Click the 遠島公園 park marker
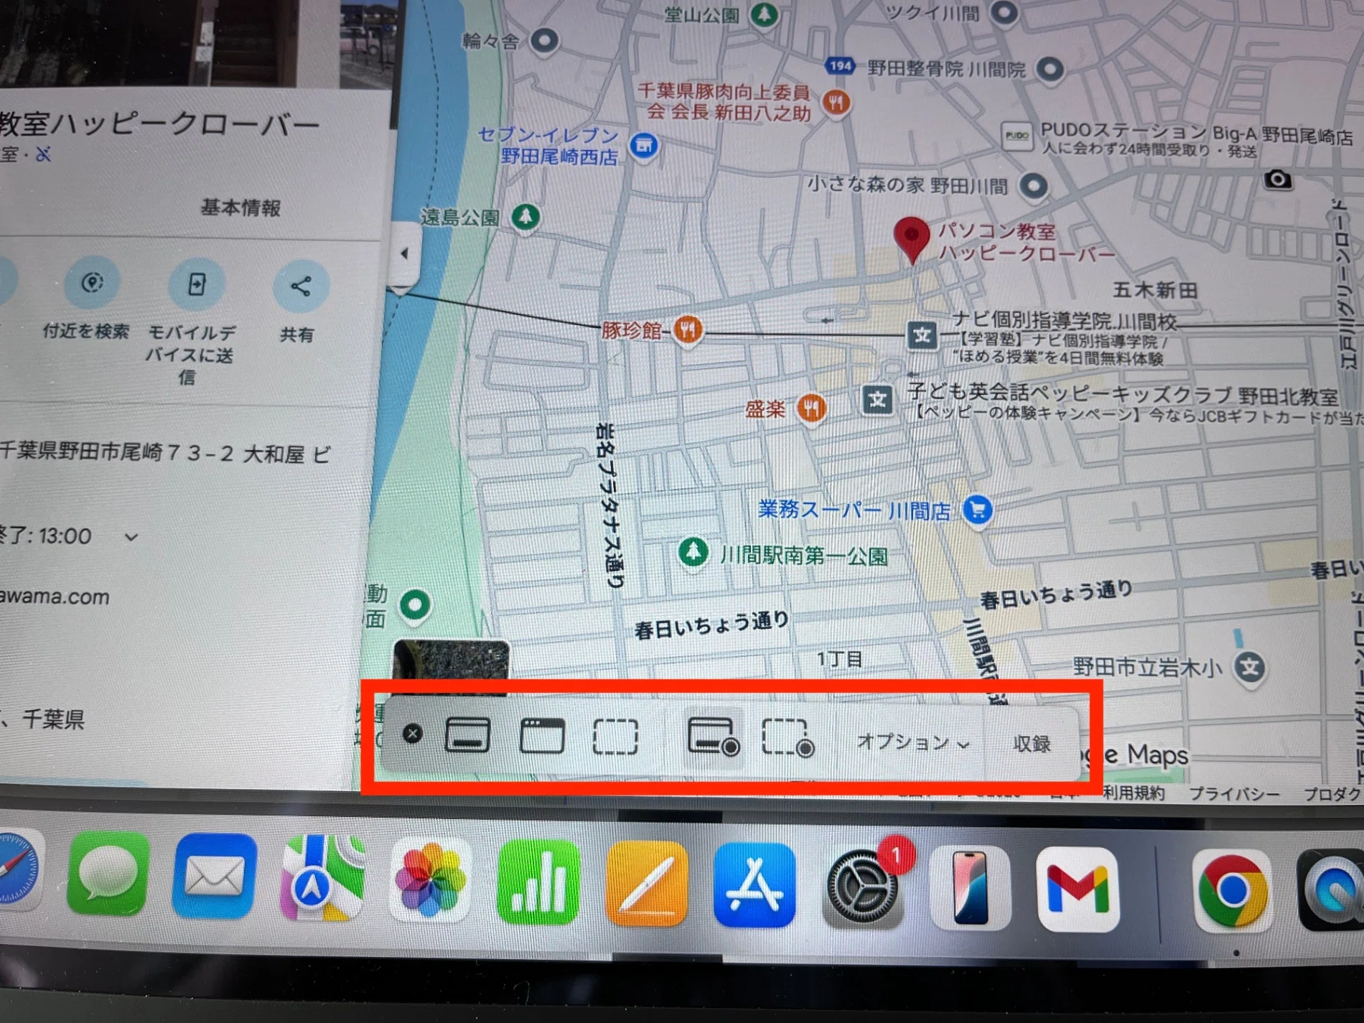 525,217
